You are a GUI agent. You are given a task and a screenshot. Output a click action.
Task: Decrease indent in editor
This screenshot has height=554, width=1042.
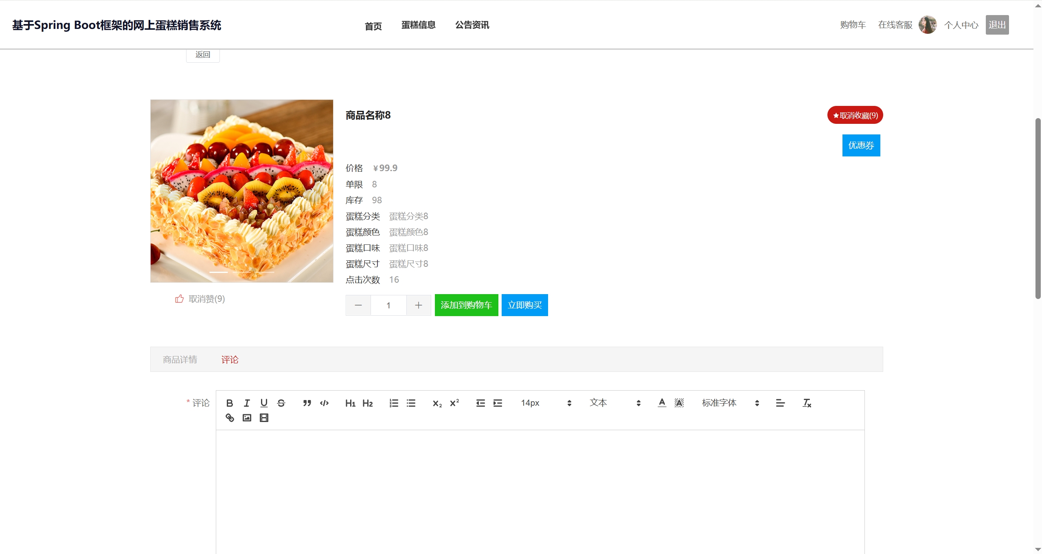[x=480, y=403]
